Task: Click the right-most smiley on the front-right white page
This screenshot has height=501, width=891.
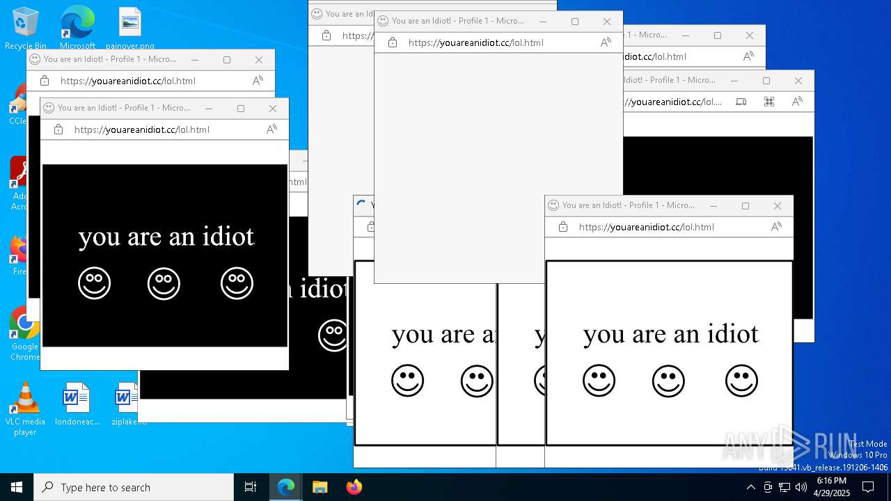Action: [741, 381]
